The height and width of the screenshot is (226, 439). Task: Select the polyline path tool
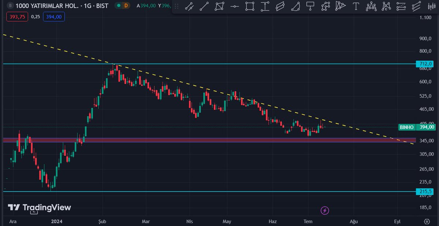325,6
